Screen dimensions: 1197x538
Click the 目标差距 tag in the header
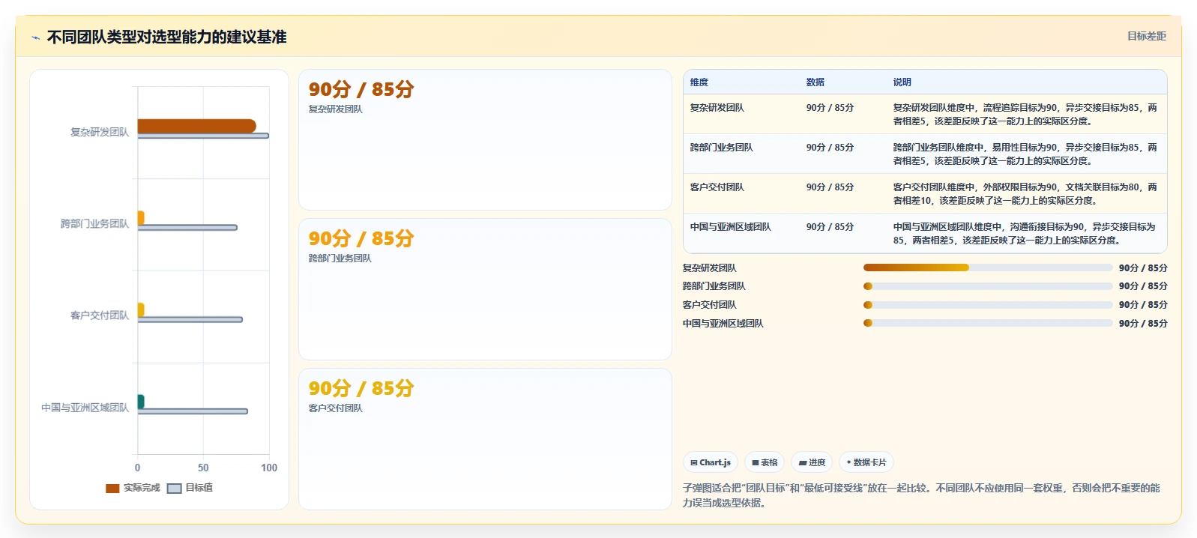click(x=1147, y=36)
